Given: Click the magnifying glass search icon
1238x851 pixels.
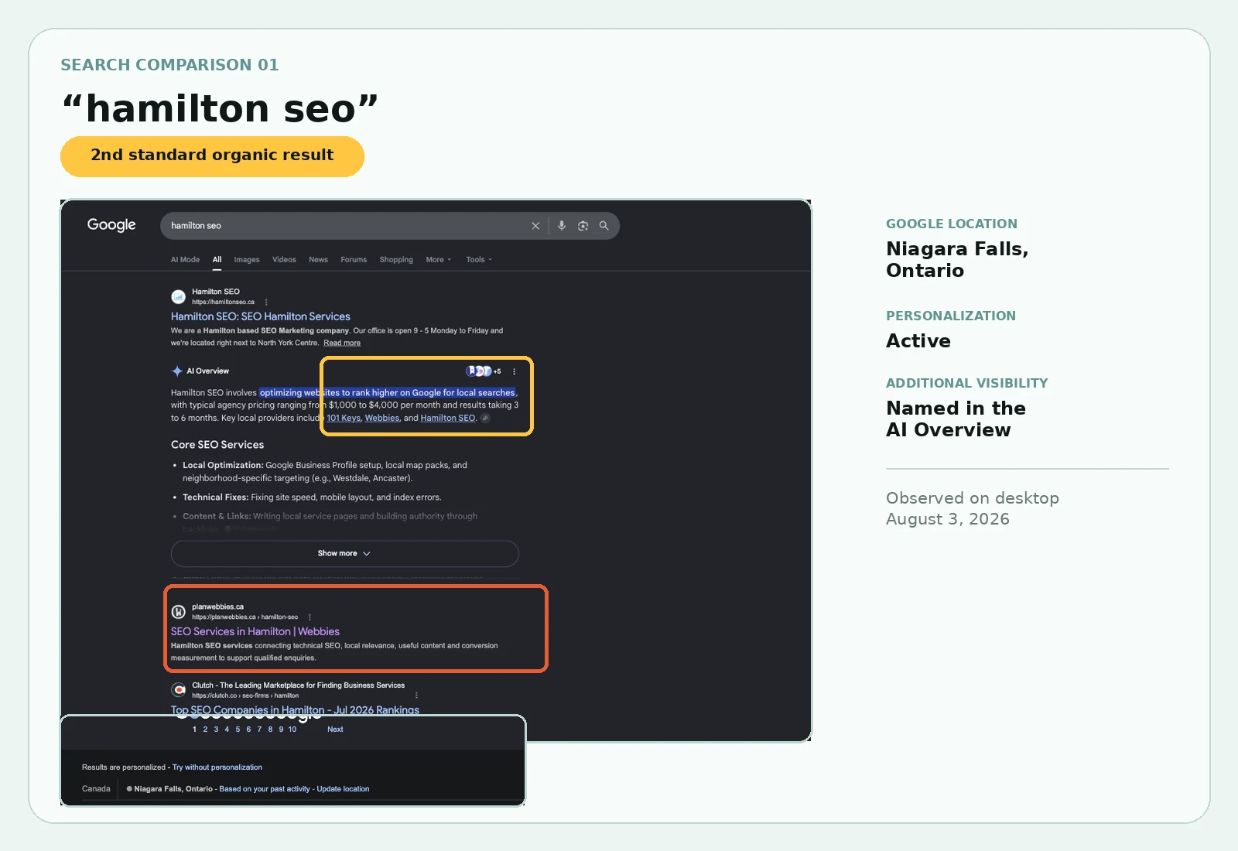Looking at the screenshot, I should (x=604, y=226).
